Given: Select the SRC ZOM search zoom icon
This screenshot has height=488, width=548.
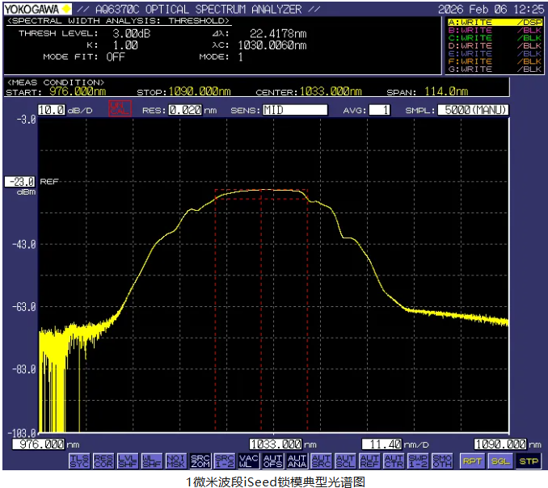Looking at the screenshot, I should [x=200, y=461].
